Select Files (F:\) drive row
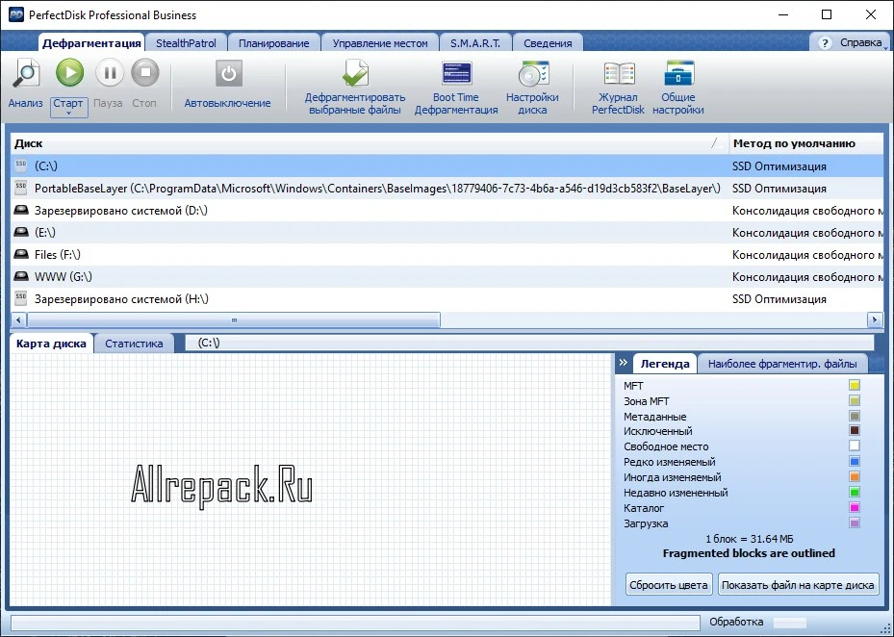Screen dimensions: 894x637 (447, 254)
